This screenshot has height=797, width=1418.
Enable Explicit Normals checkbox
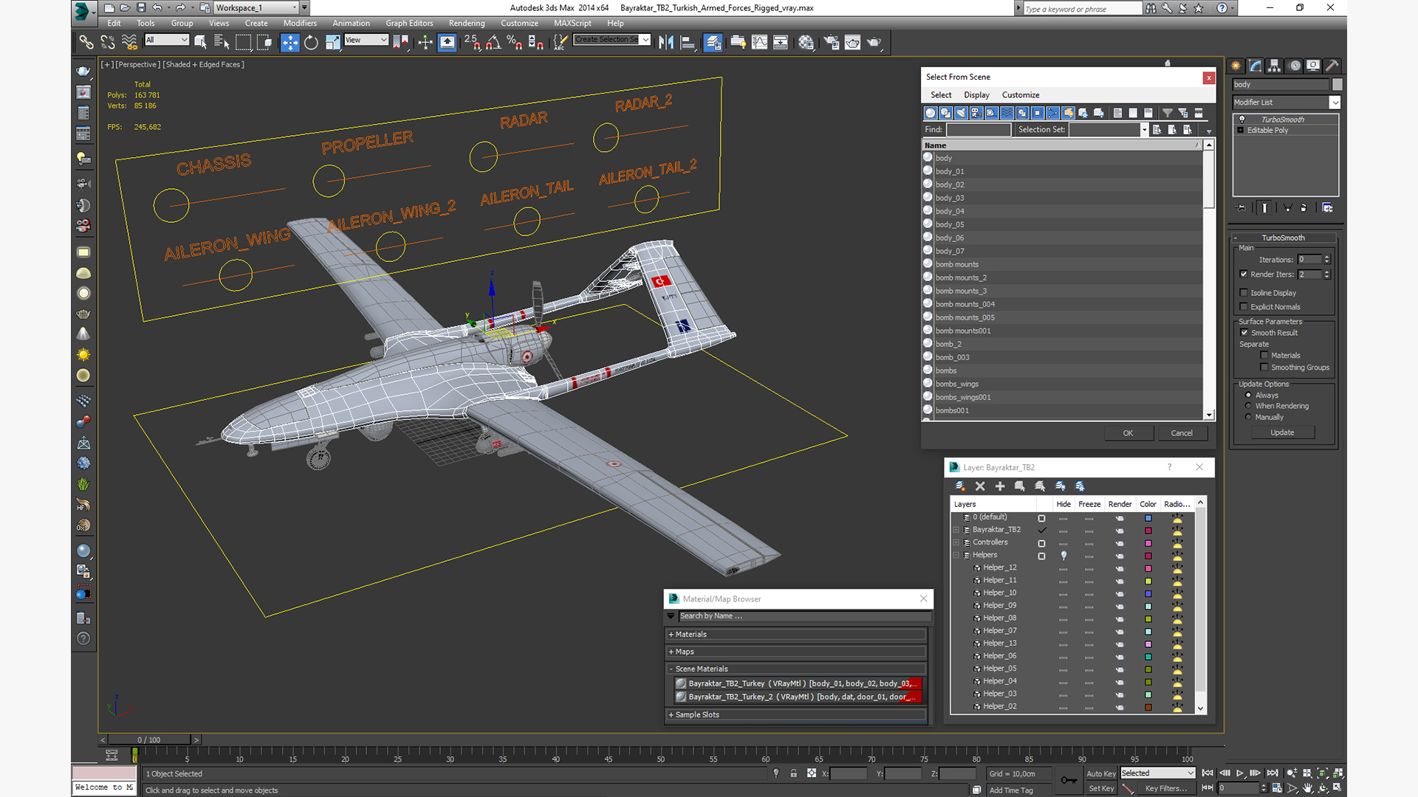[1244, 307]
